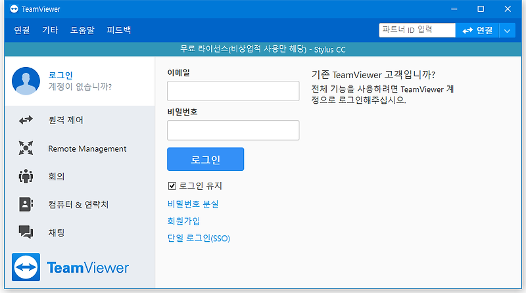Click the 연결 connect button at the top right
The height and width of the screenshot is (293, 526).
[477, 30]
